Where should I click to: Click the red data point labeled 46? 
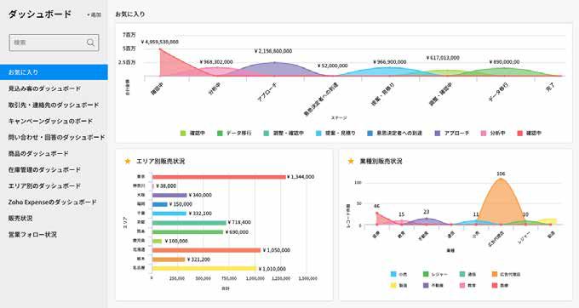(x=376, y=213)
